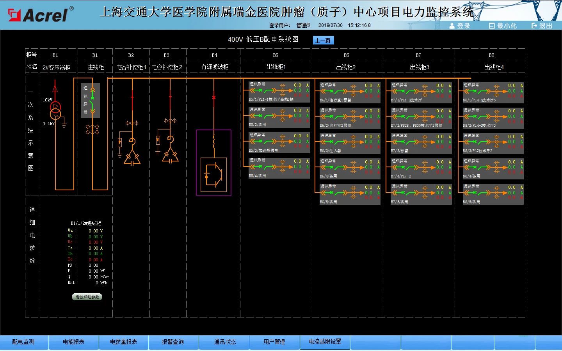Open the 通讯状态 communication status tab
This screenshot has width=562, height=351.
(x=225, y=342)
